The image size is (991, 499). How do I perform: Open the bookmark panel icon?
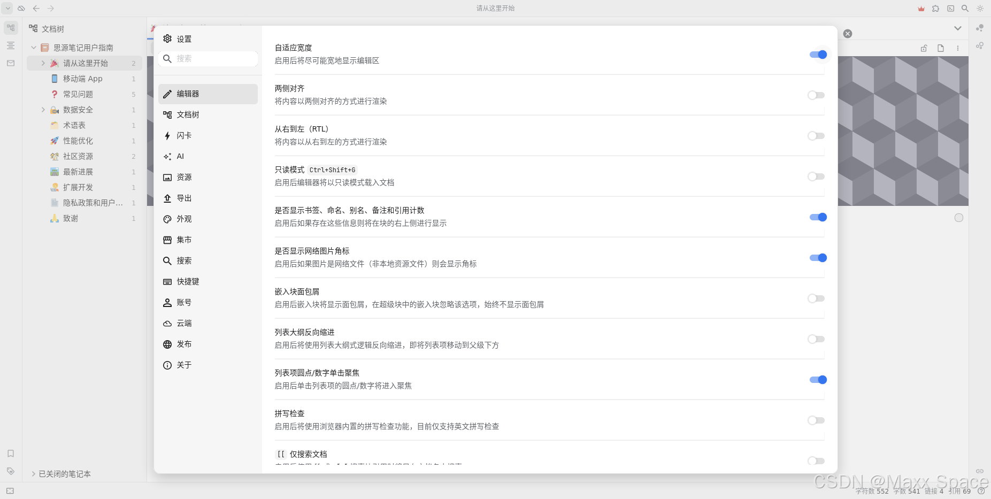coord(11,454)
